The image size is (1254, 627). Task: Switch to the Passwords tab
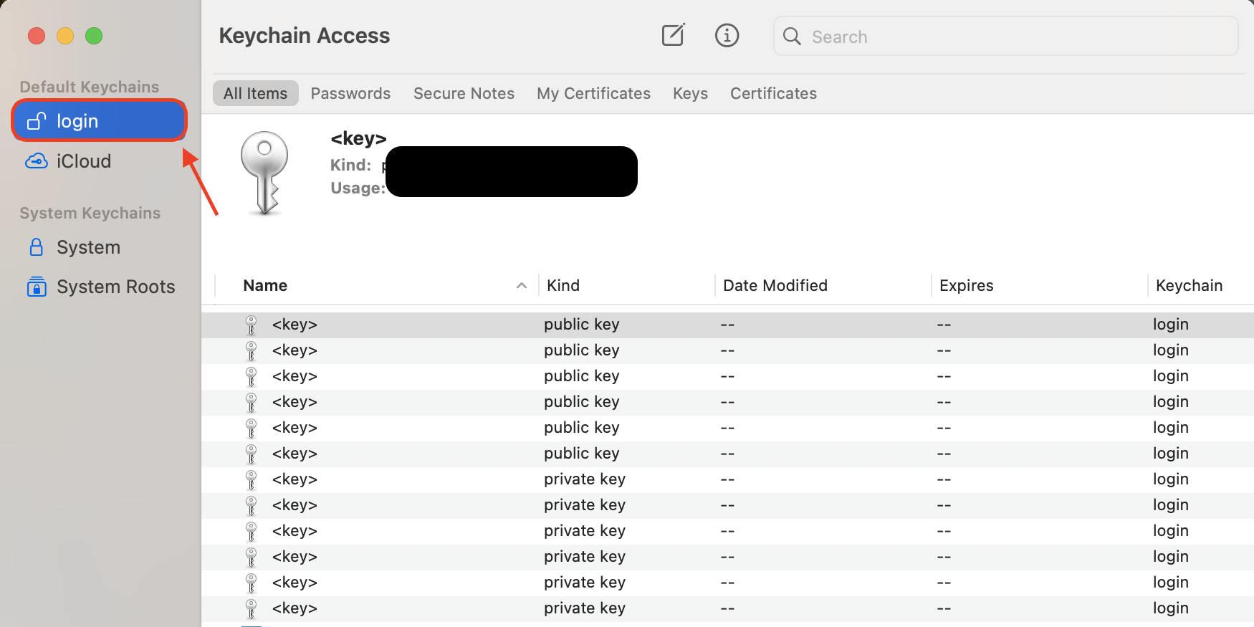tap(350, 93)
